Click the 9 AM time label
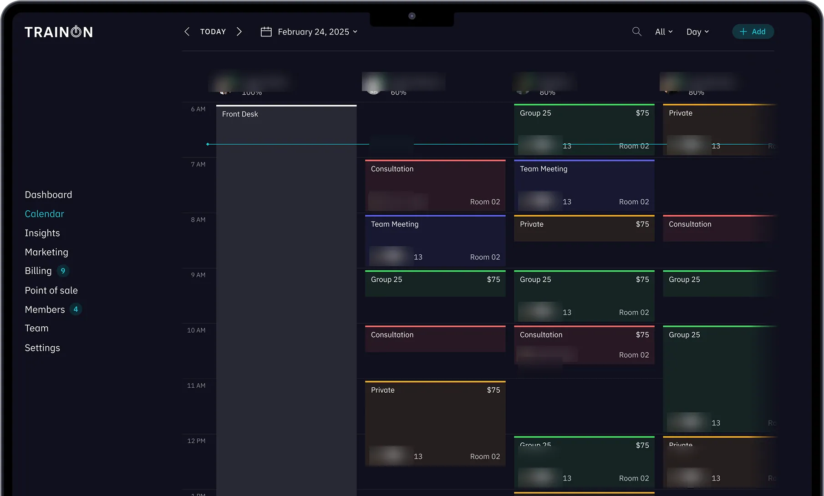The width and height of the screenshot is (824, 496). coord(198,275)
